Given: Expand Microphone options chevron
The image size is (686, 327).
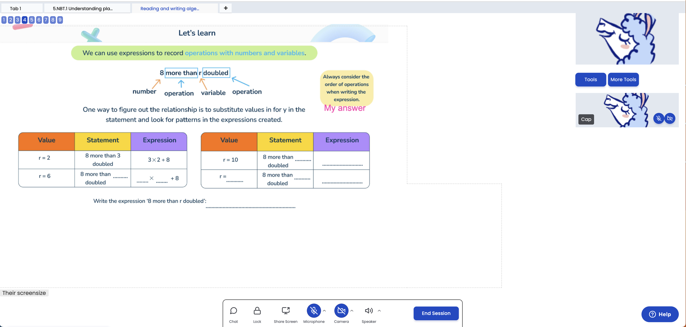Looking at the screenshot, I should (x=324, y=311).
